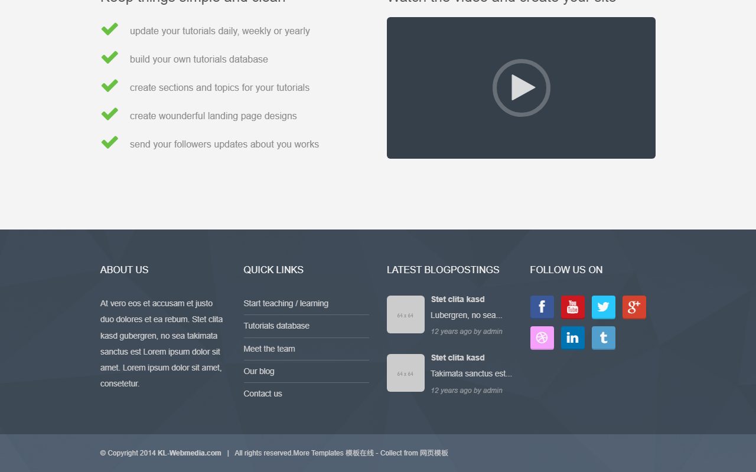This screenshot has height=472, width=756.
Task: Click 'send your followers updates about you works' text
Action: tap(224, 144)
